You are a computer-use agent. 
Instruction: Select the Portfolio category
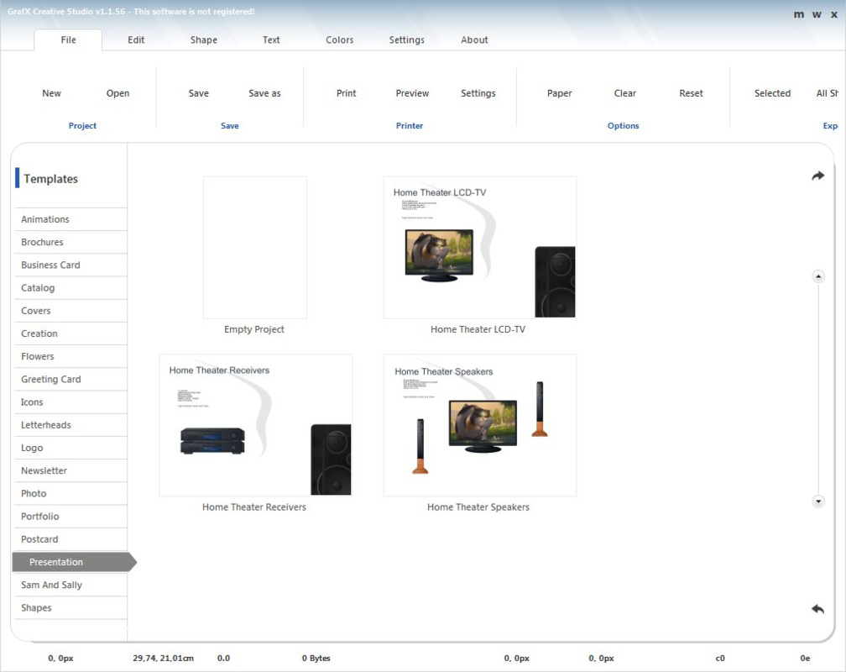point(70,517)
